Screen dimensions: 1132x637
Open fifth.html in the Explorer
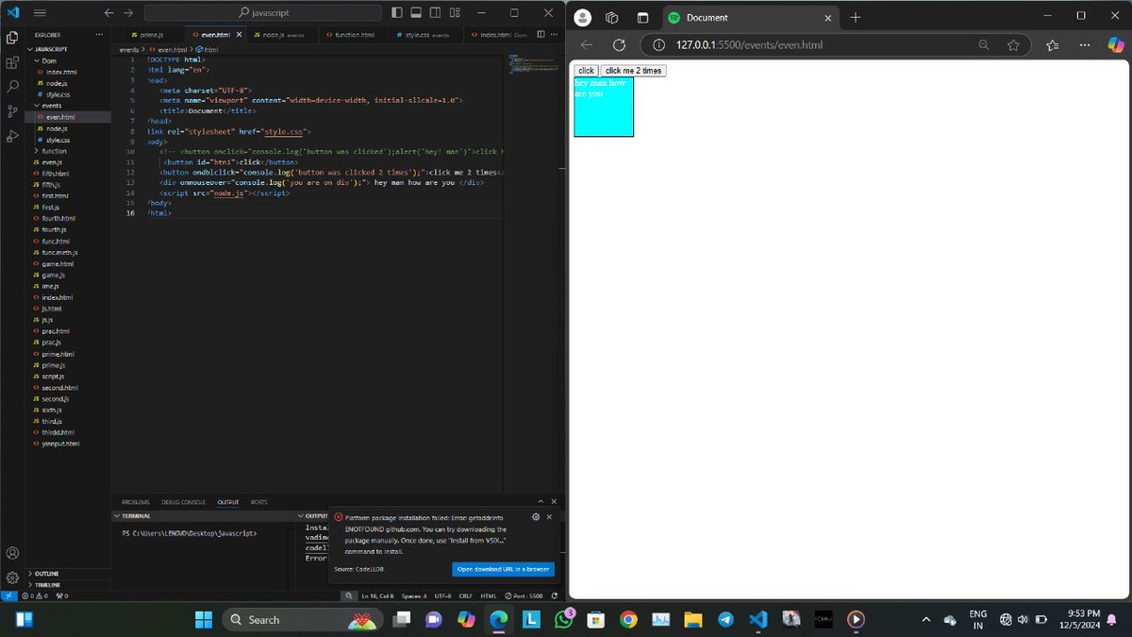tap(55, 174)
